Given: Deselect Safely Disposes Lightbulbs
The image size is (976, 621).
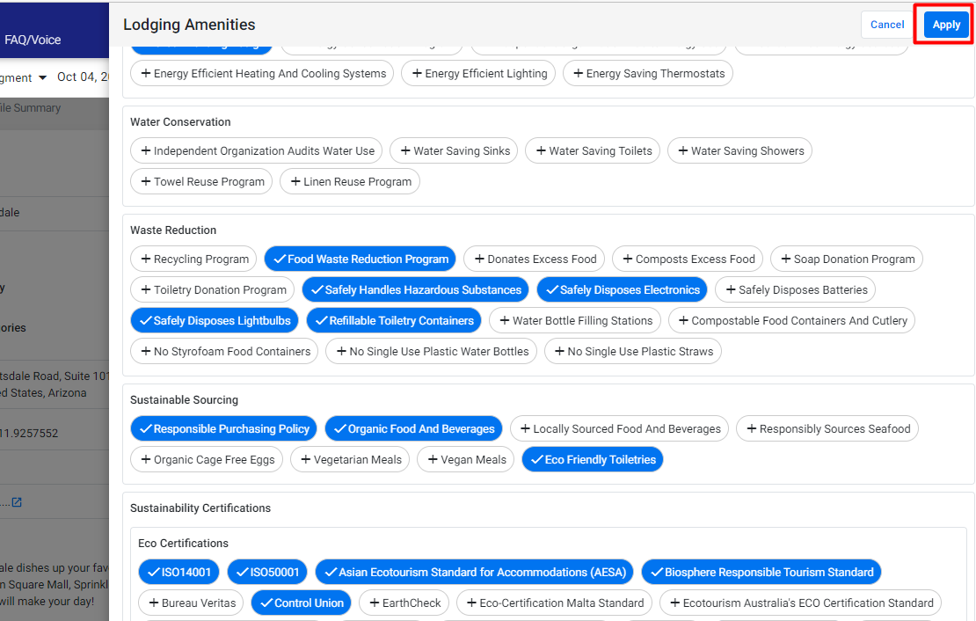Looking at the screenshot, I should (x=215, y=320).
